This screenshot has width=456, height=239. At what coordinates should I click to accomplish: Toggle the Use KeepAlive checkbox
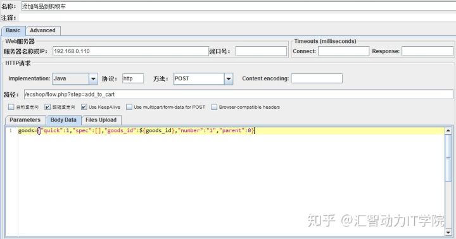click(x=84, y=107)
